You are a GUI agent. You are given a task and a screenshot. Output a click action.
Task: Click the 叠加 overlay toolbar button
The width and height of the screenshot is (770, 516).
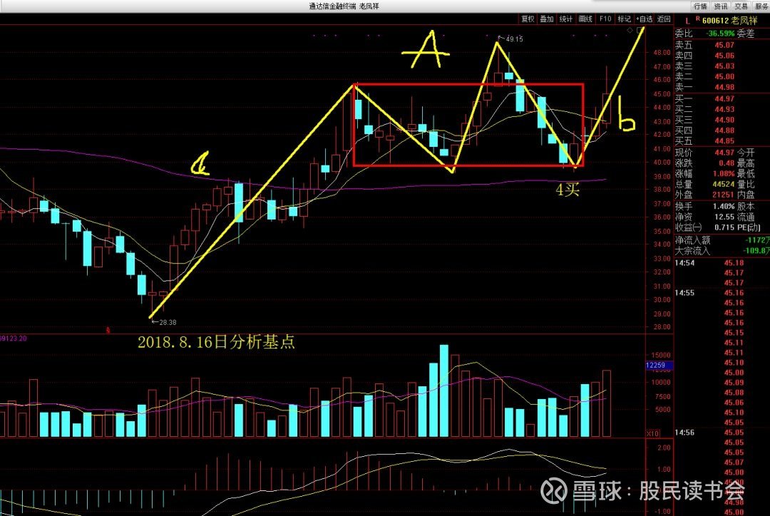[547, 19]
